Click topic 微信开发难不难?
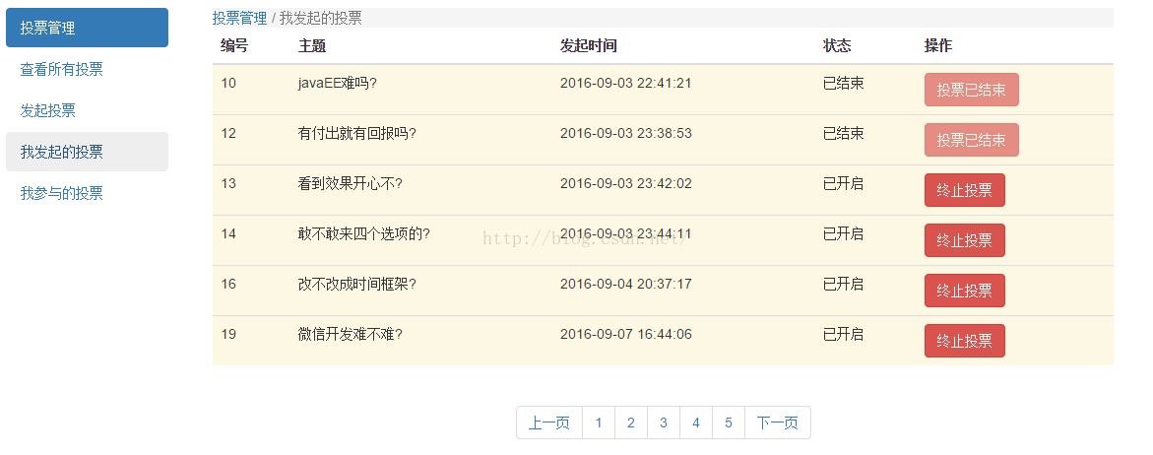 coord(350,335)
